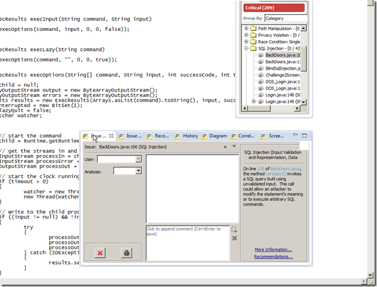Viewport: 377px width, 287px height.
Task: Go to previous issue with up arrow
Action: (x=225, y=147)
